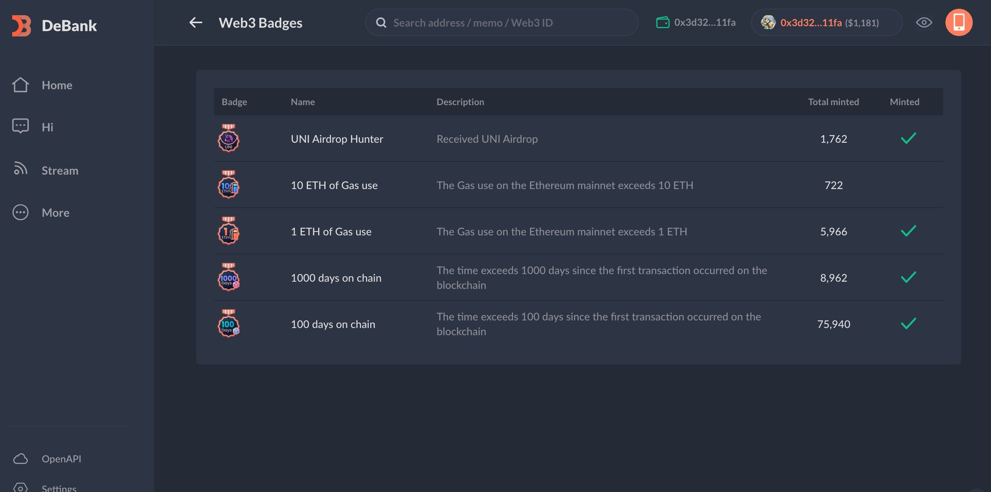Image resolution: width=991 pixels, height=492 pixels.
Task: Click the Total minted column header
Action: coord(833,102)
